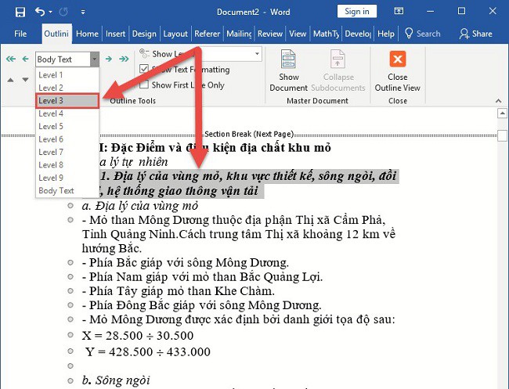The height and width of the screenshot is (389, 509).
Task: Click the Collapse Subdocuments icon
Action: pyautogui.click(x=338, y=59)
